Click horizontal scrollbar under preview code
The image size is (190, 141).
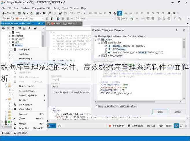click(126, 102)
